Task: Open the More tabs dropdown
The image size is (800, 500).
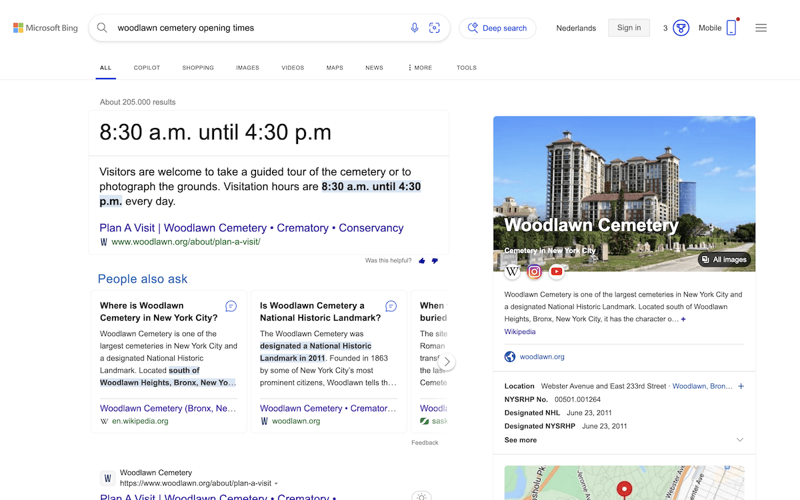Action: pos(420,67)
